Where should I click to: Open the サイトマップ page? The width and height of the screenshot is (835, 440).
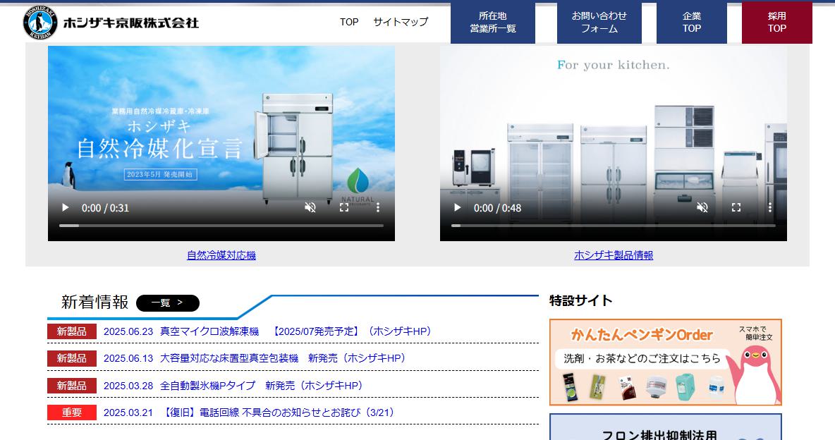[x=401, y=22]
